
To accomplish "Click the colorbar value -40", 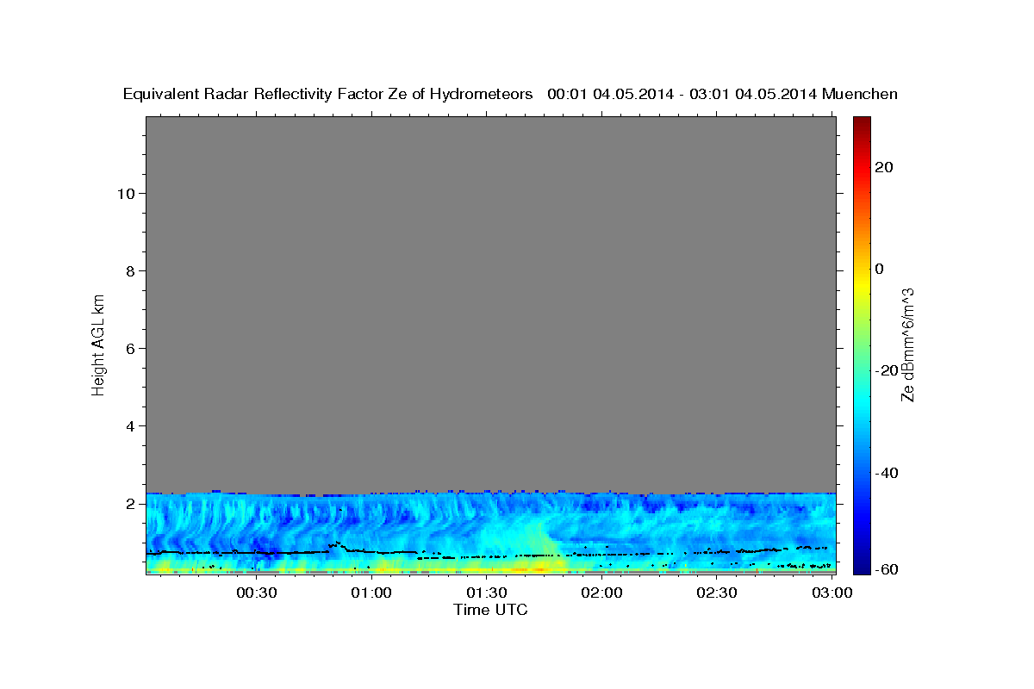I will (x=887, y=473).
